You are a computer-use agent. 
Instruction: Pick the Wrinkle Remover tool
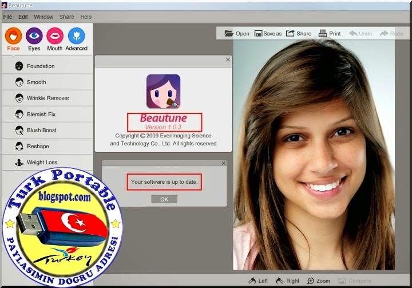47,98
